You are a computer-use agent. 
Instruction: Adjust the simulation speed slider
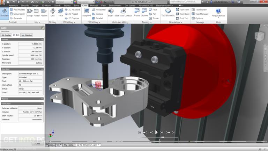click(163, 137)
